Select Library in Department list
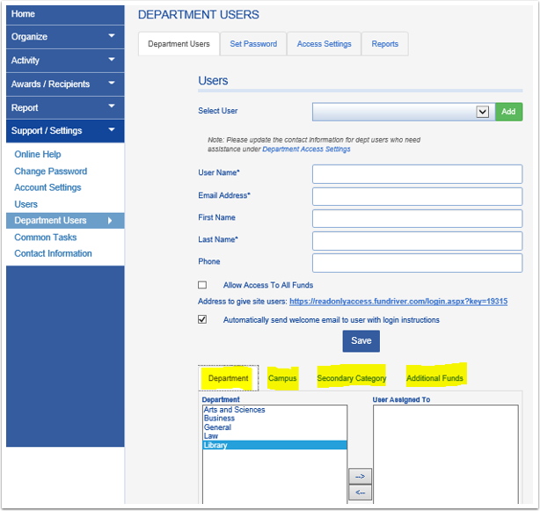 click(x=274, y=445)
